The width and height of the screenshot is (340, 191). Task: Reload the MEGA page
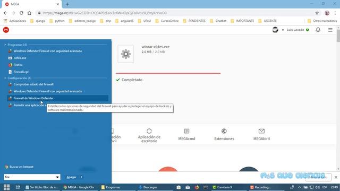pos(21,13)
